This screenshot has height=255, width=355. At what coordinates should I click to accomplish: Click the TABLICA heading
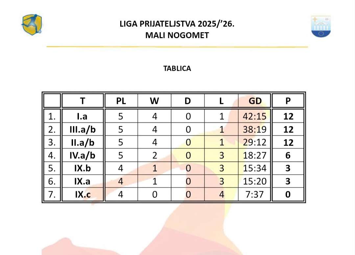tap(177, 69)
